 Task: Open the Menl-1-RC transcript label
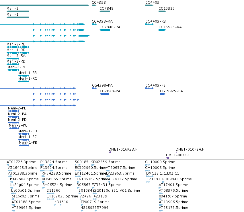click(28, 79)
